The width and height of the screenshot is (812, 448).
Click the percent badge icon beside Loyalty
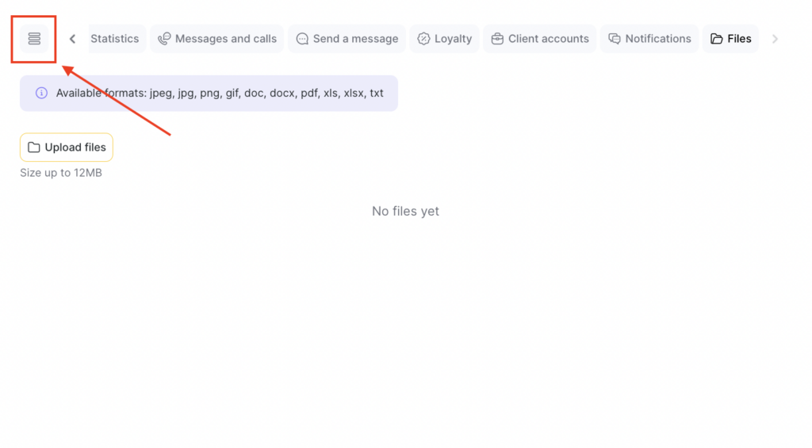tap(423, 39)
